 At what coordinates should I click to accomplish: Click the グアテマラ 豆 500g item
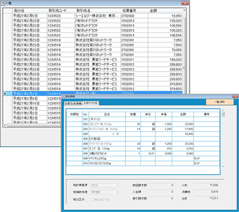(107, 144)
